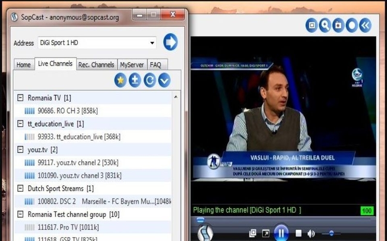Pause the video playback

282,232
